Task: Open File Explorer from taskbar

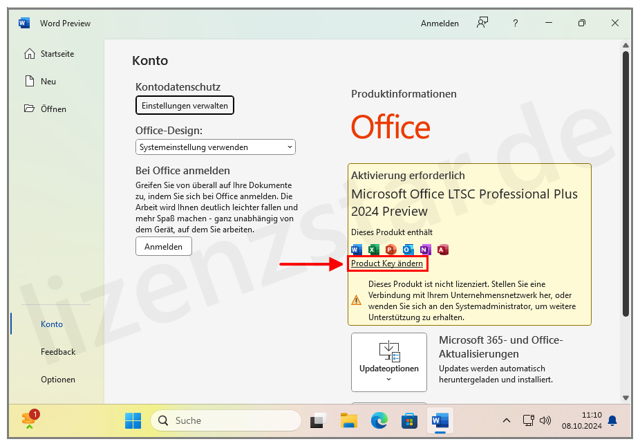Action: (x=349, y=420)
